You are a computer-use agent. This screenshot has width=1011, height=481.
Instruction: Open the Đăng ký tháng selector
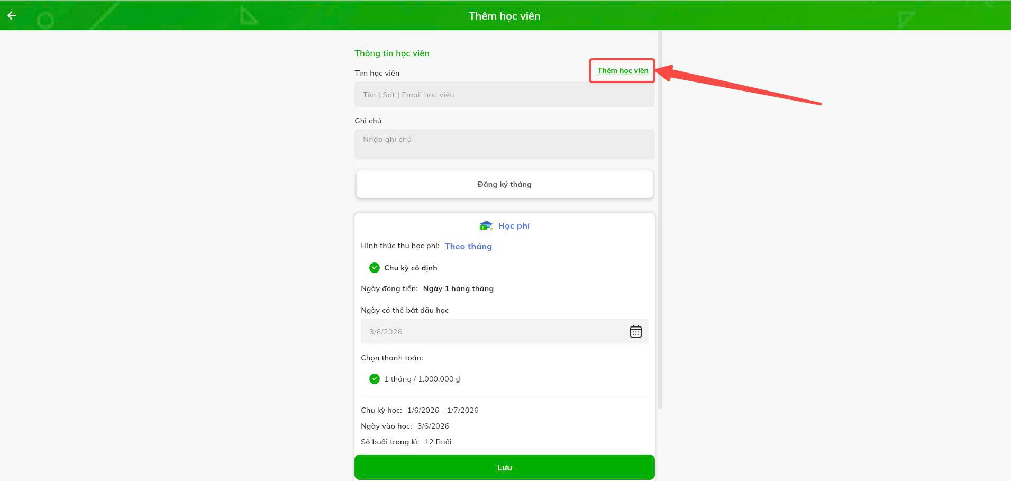pyautogui.click(x=504, y=184)
